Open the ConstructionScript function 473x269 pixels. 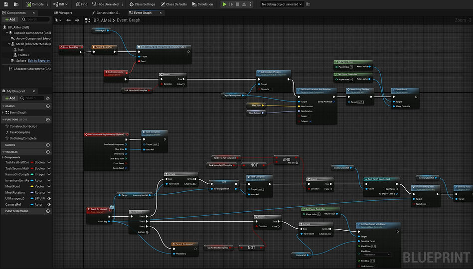pyautogui.click(x=23, y=127)
